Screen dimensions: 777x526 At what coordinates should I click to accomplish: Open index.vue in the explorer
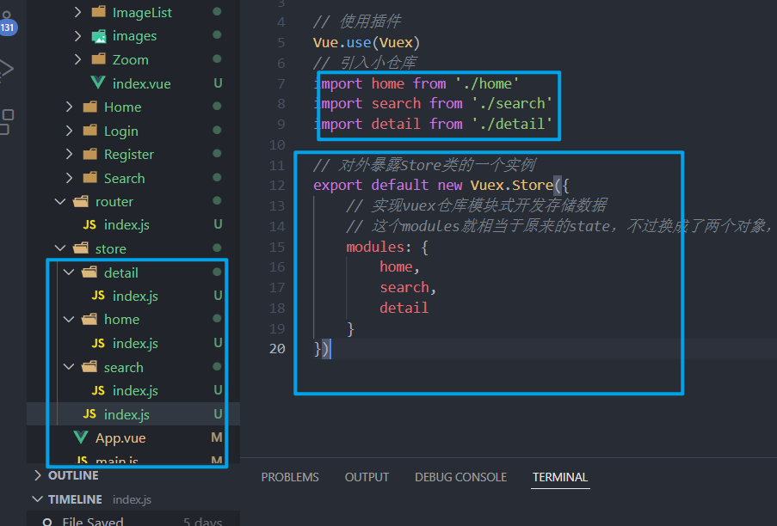coord(142,83)
